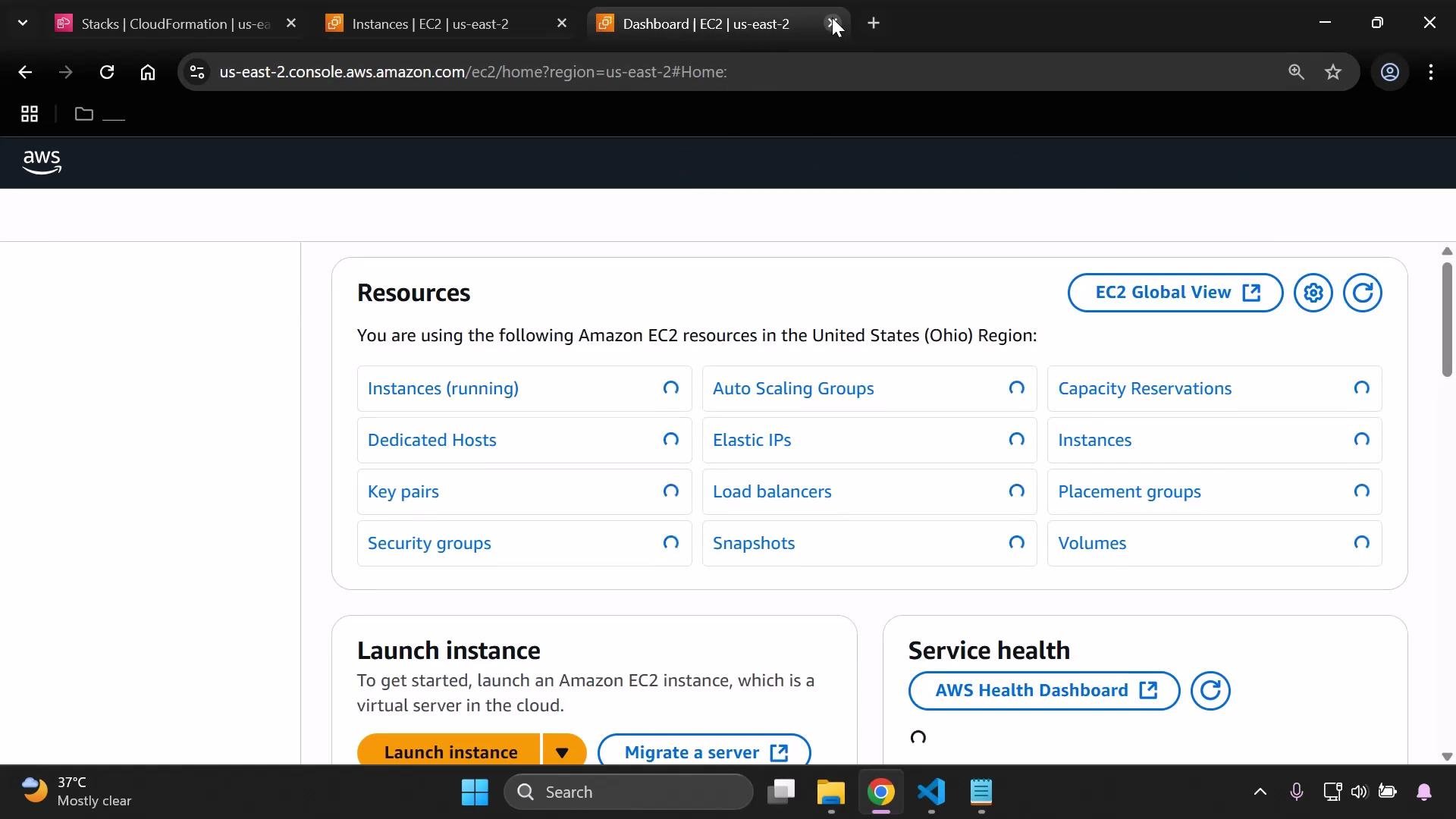Open Snapshots link
1456x819 pixels.
point(754,543)
